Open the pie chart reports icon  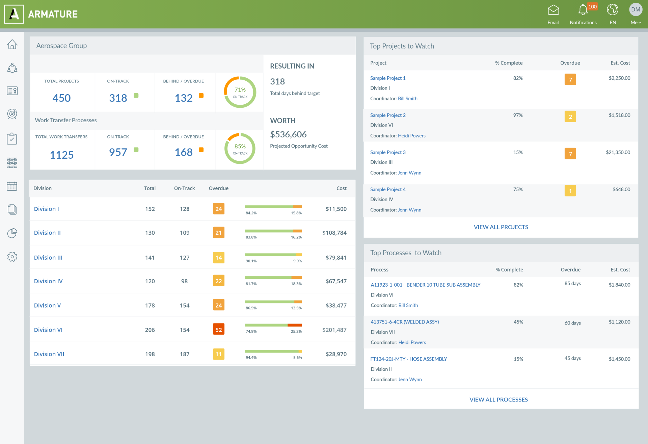coord(12,233)
